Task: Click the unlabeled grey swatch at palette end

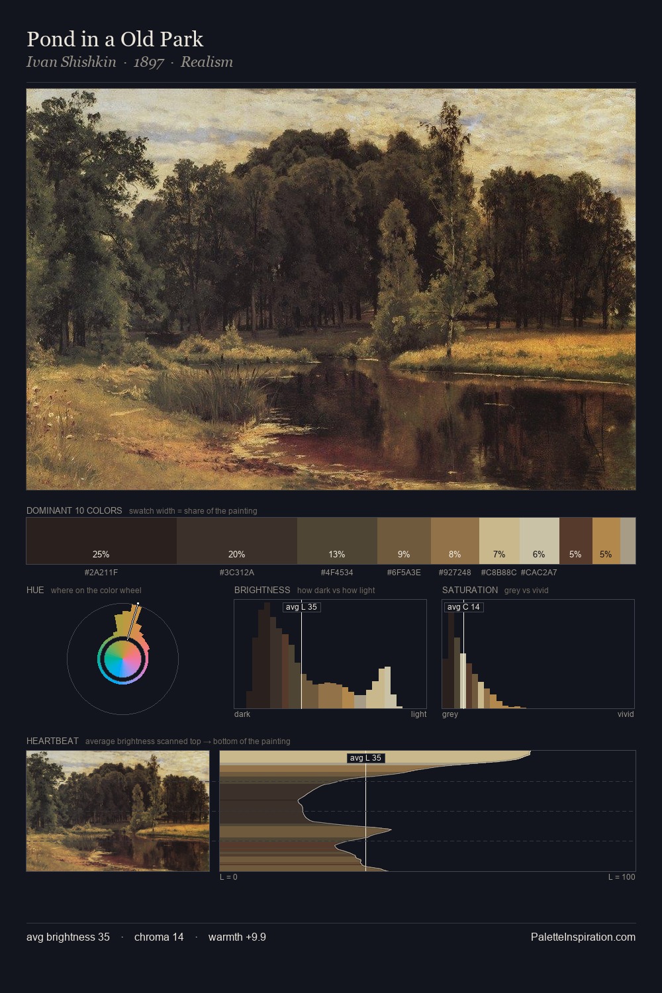Action: pyautogui.click(x=628, y=541)
